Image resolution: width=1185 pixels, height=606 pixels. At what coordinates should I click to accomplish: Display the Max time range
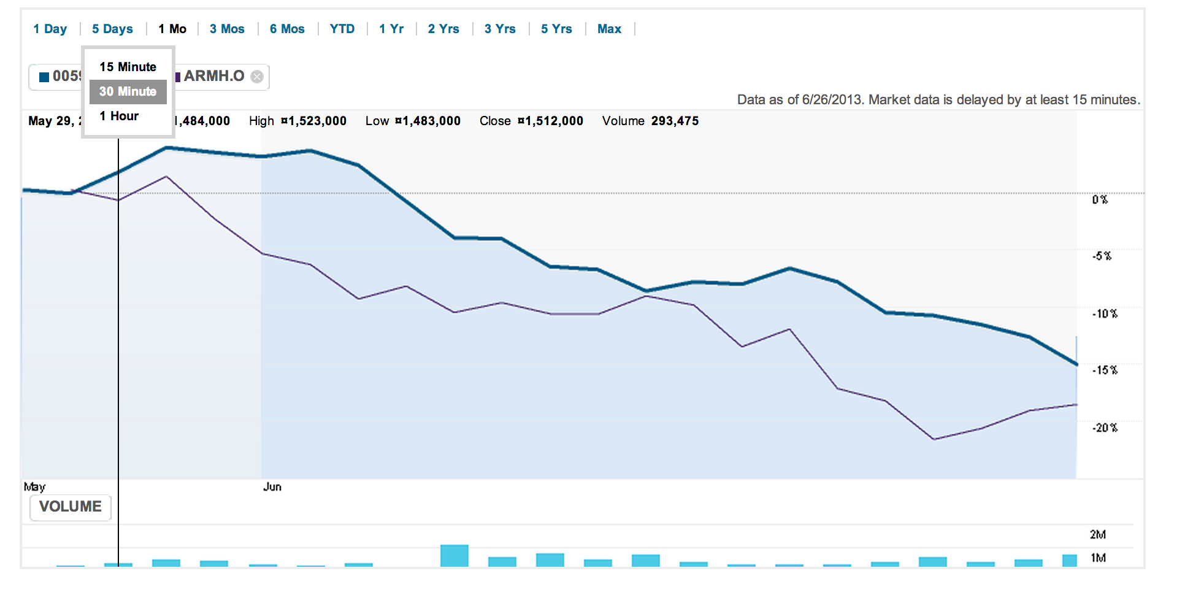[609, 29]
